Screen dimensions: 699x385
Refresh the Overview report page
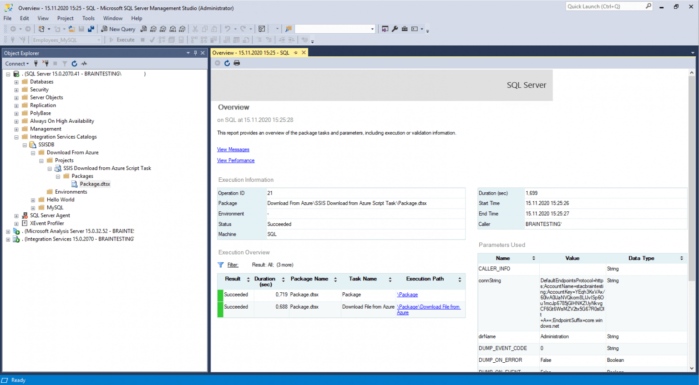click(x=227, y=63)
